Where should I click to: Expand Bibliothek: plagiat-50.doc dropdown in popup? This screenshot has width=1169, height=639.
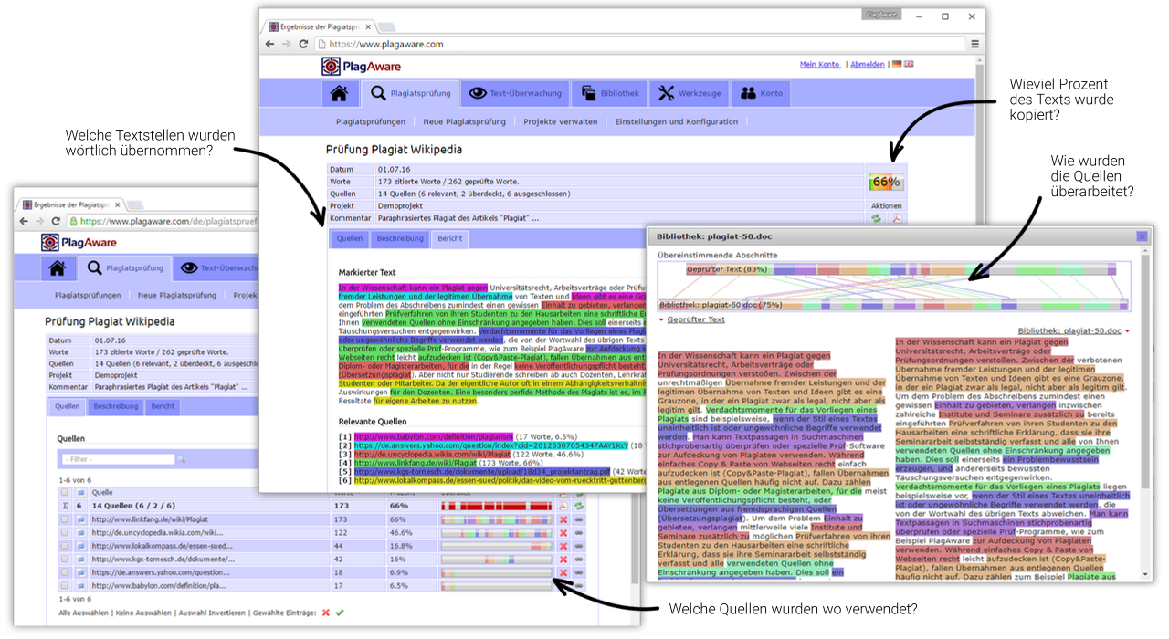[x=1075, y=330]
